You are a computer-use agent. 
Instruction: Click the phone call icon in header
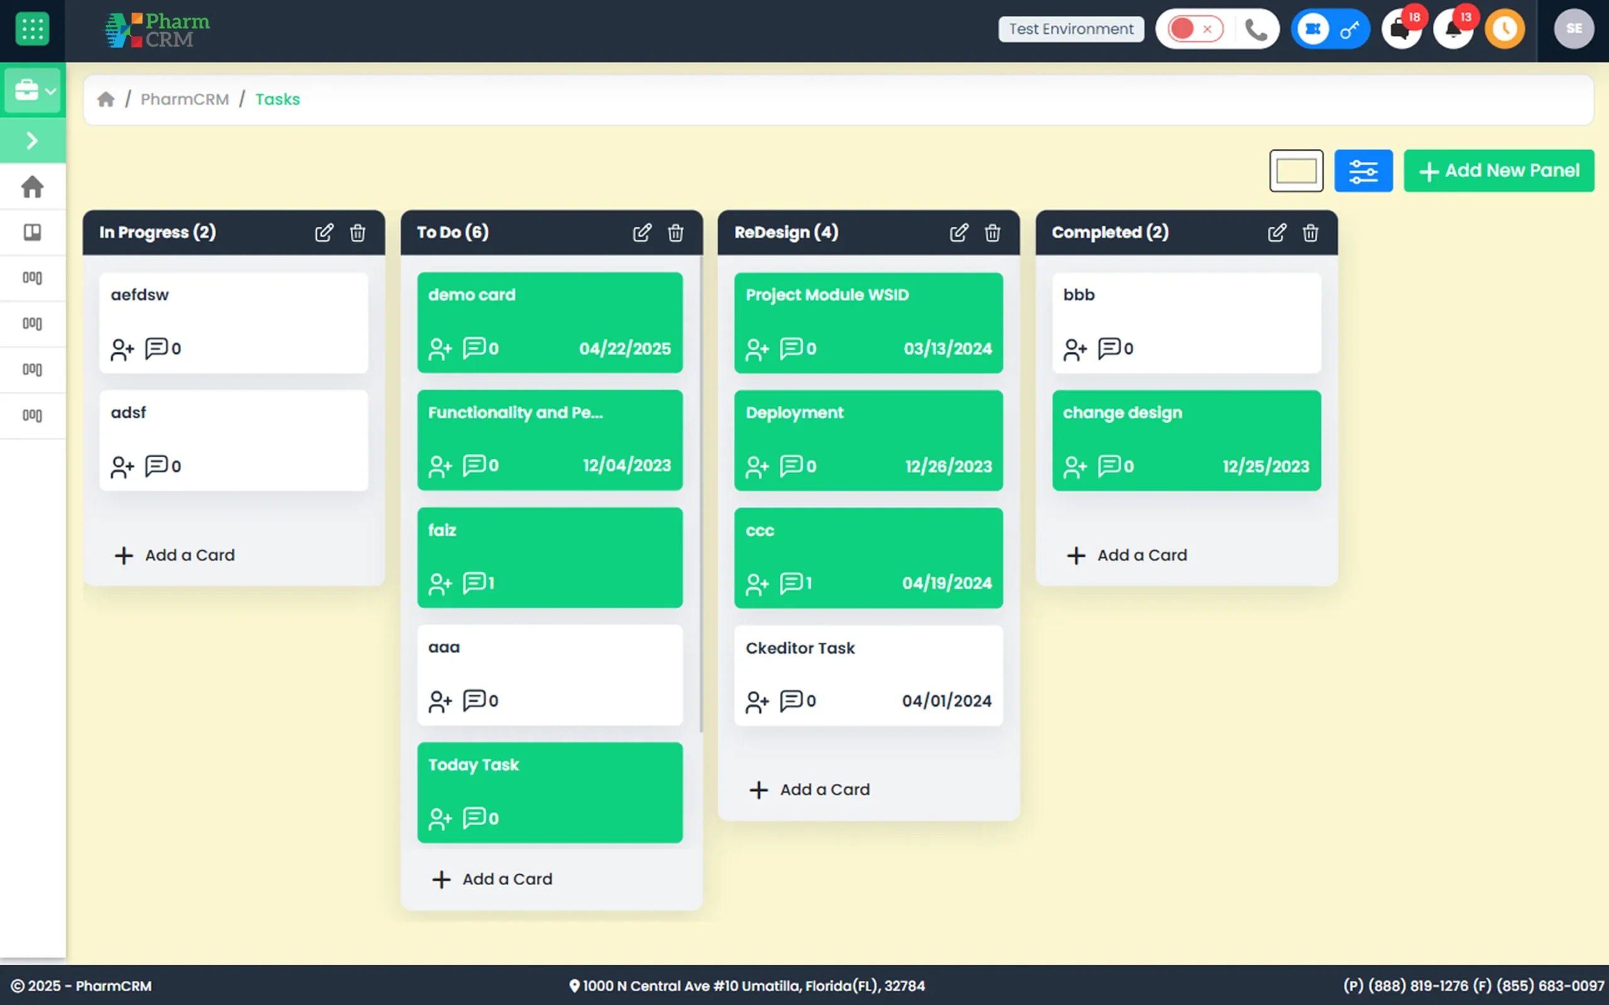click(1256, 30)
